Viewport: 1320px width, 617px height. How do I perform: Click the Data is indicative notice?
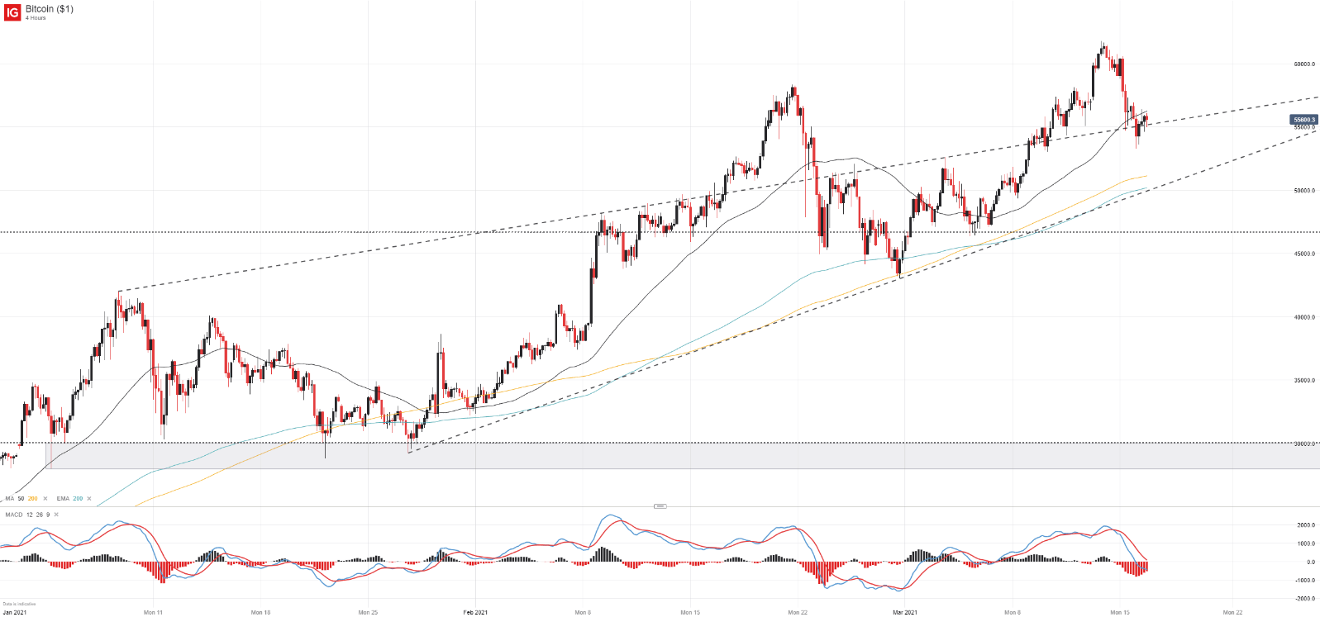tap(19, 604)
